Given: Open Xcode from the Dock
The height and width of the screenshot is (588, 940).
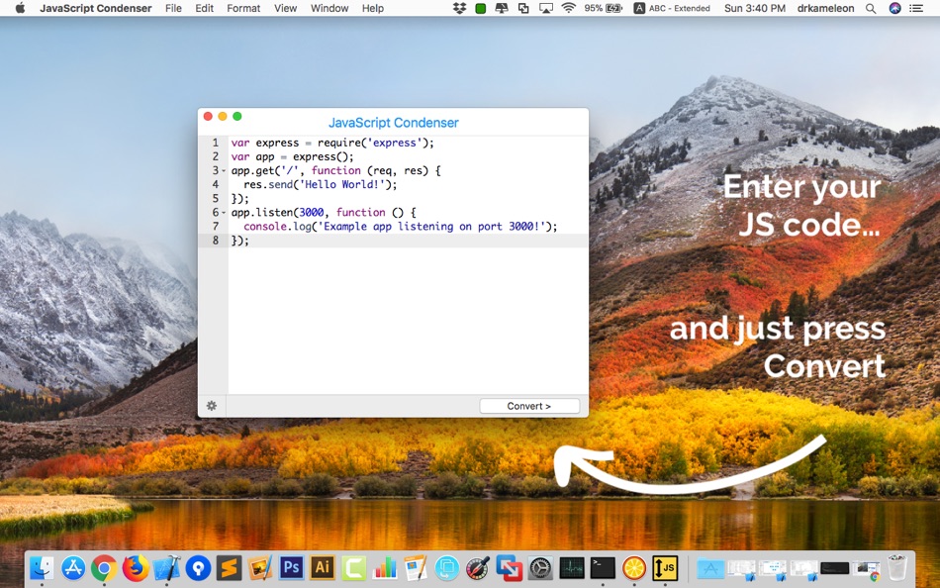Looking at the screenshot, I should 166,567.
